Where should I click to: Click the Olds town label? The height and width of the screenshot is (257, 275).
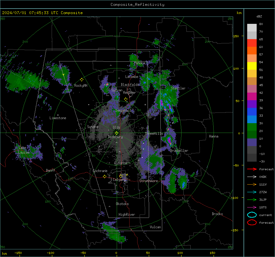pyautogui.click(x=116, y=127)
